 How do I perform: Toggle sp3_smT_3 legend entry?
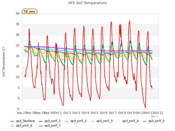click(x=102, y=121)
